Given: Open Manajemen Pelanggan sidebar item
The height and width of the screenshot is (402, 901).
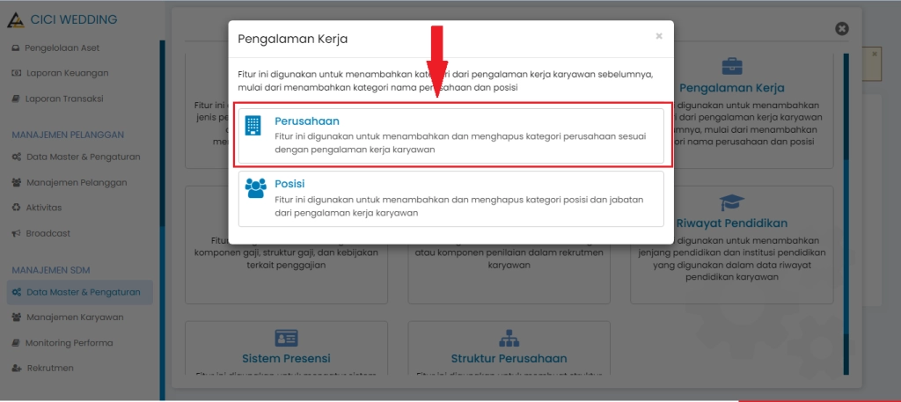Looking at the screenshot, I should [77, 183].
